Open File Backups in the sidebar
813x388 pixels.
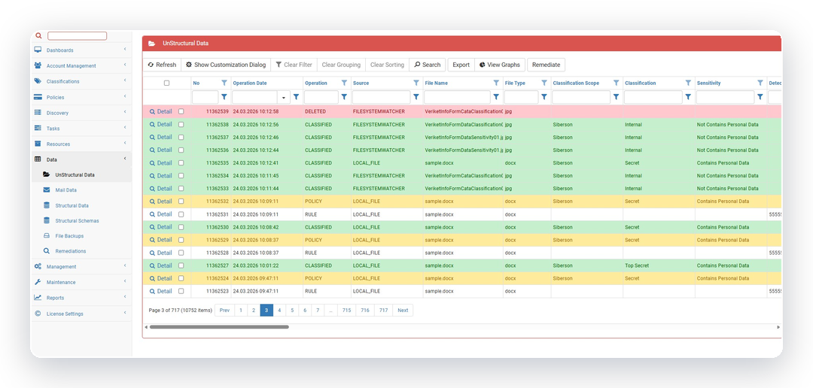[69, 235]
